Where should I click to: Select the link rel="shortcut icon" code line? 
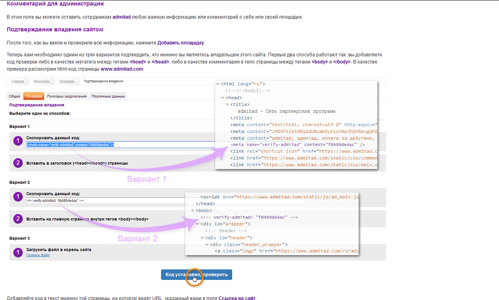[304, 152]
